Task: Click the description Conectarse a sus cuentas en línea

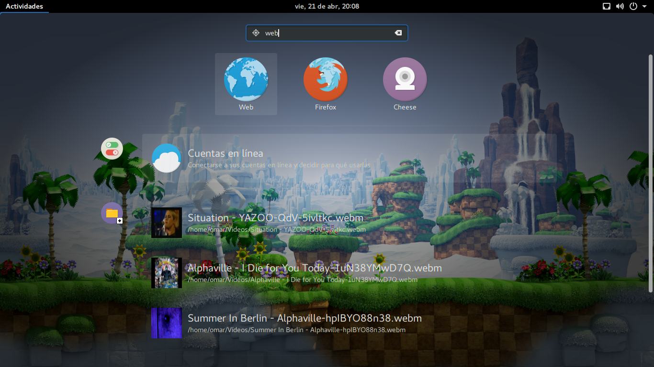Action: tap(279, 165)
